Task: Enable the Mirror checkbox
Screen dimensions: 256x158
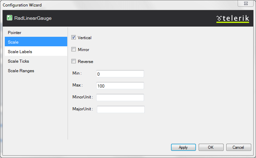Action: click(73, 49)
